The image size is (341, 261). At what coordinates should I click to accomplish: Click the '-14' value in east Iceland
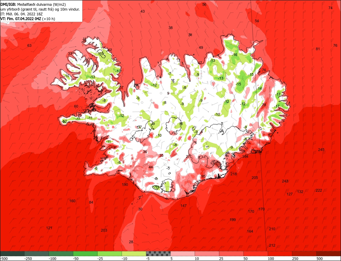point(259,89)
